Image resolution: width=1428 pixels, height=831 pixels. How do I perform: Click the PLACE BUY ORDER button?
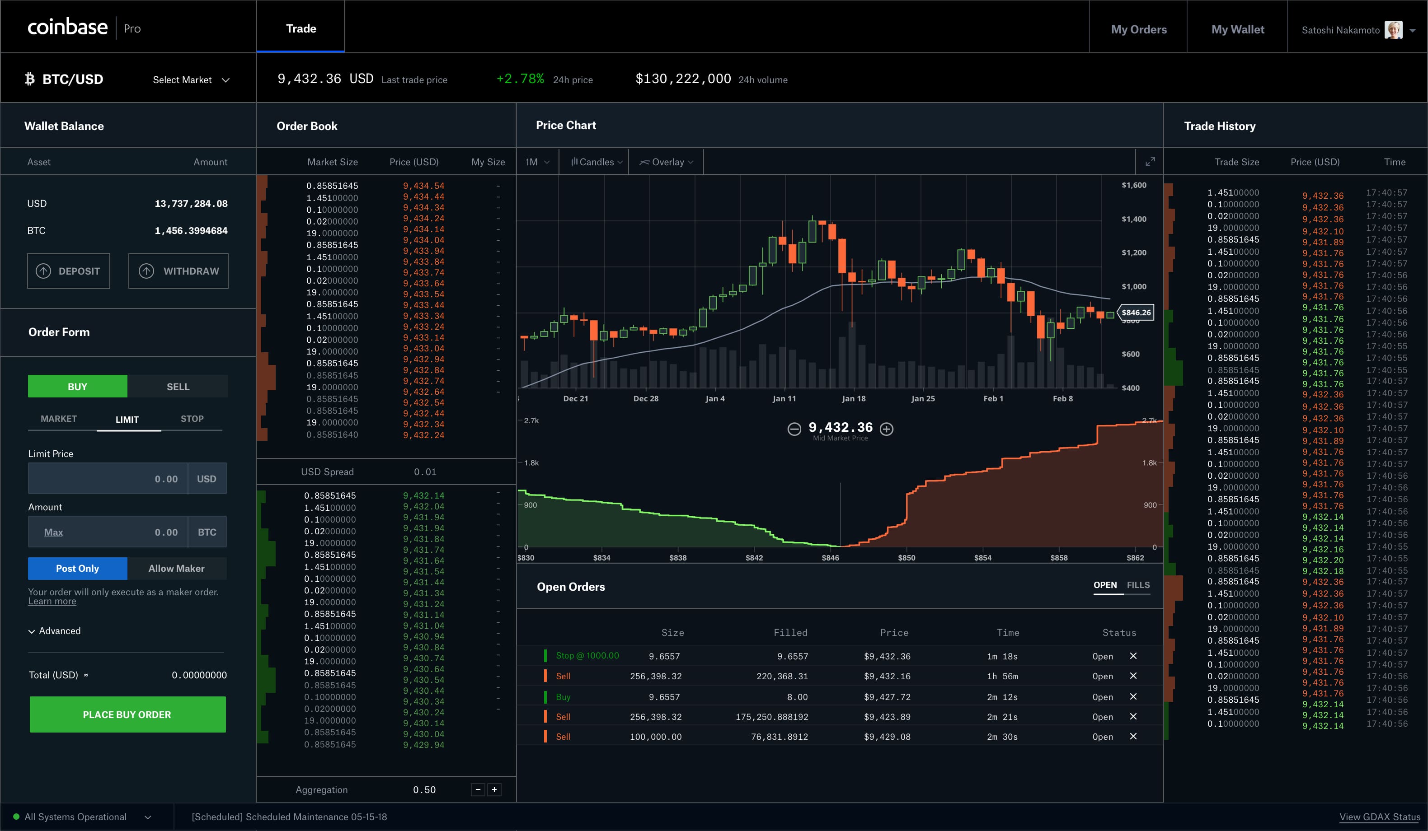point(126,712)
